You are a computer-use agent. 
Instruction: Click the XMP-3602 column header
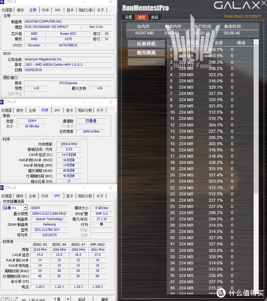click(97, 244)
